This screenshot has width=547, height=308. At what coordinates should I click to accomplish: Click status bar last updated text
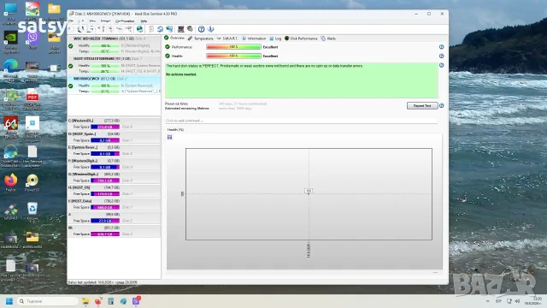click(103, 282)
